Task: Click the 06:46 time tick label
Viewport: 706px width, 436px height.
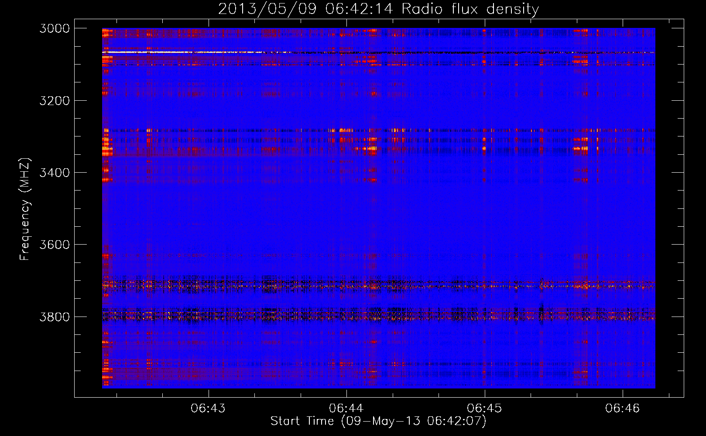Action: click(x=622, y=408)
